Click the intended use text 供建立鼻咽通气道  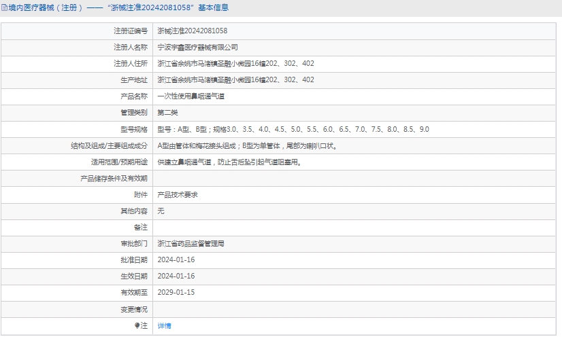[x=229, y=162]
